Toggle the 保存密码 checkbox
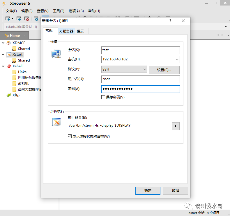230x216 pixels. (103, 97)
